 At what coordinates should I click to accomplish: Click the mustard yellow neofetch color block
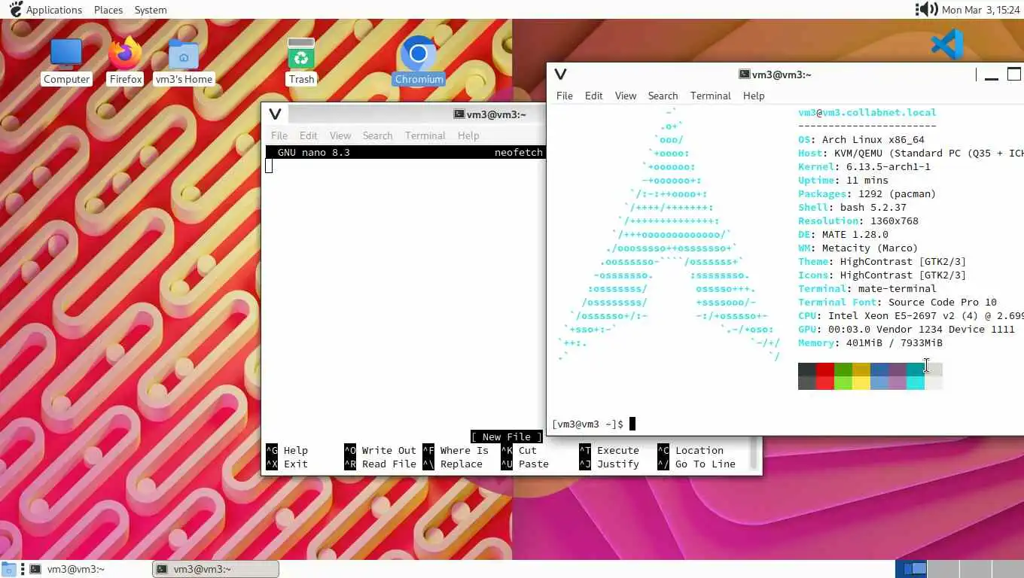[861, 370]
